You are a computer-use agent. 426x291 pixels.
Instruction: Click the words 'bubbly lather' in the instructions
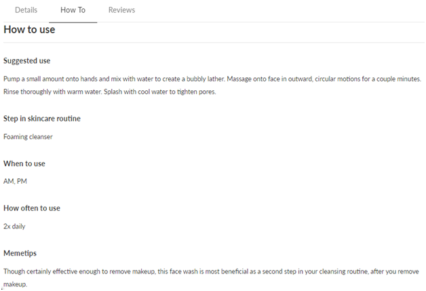[x=206, y=79]
